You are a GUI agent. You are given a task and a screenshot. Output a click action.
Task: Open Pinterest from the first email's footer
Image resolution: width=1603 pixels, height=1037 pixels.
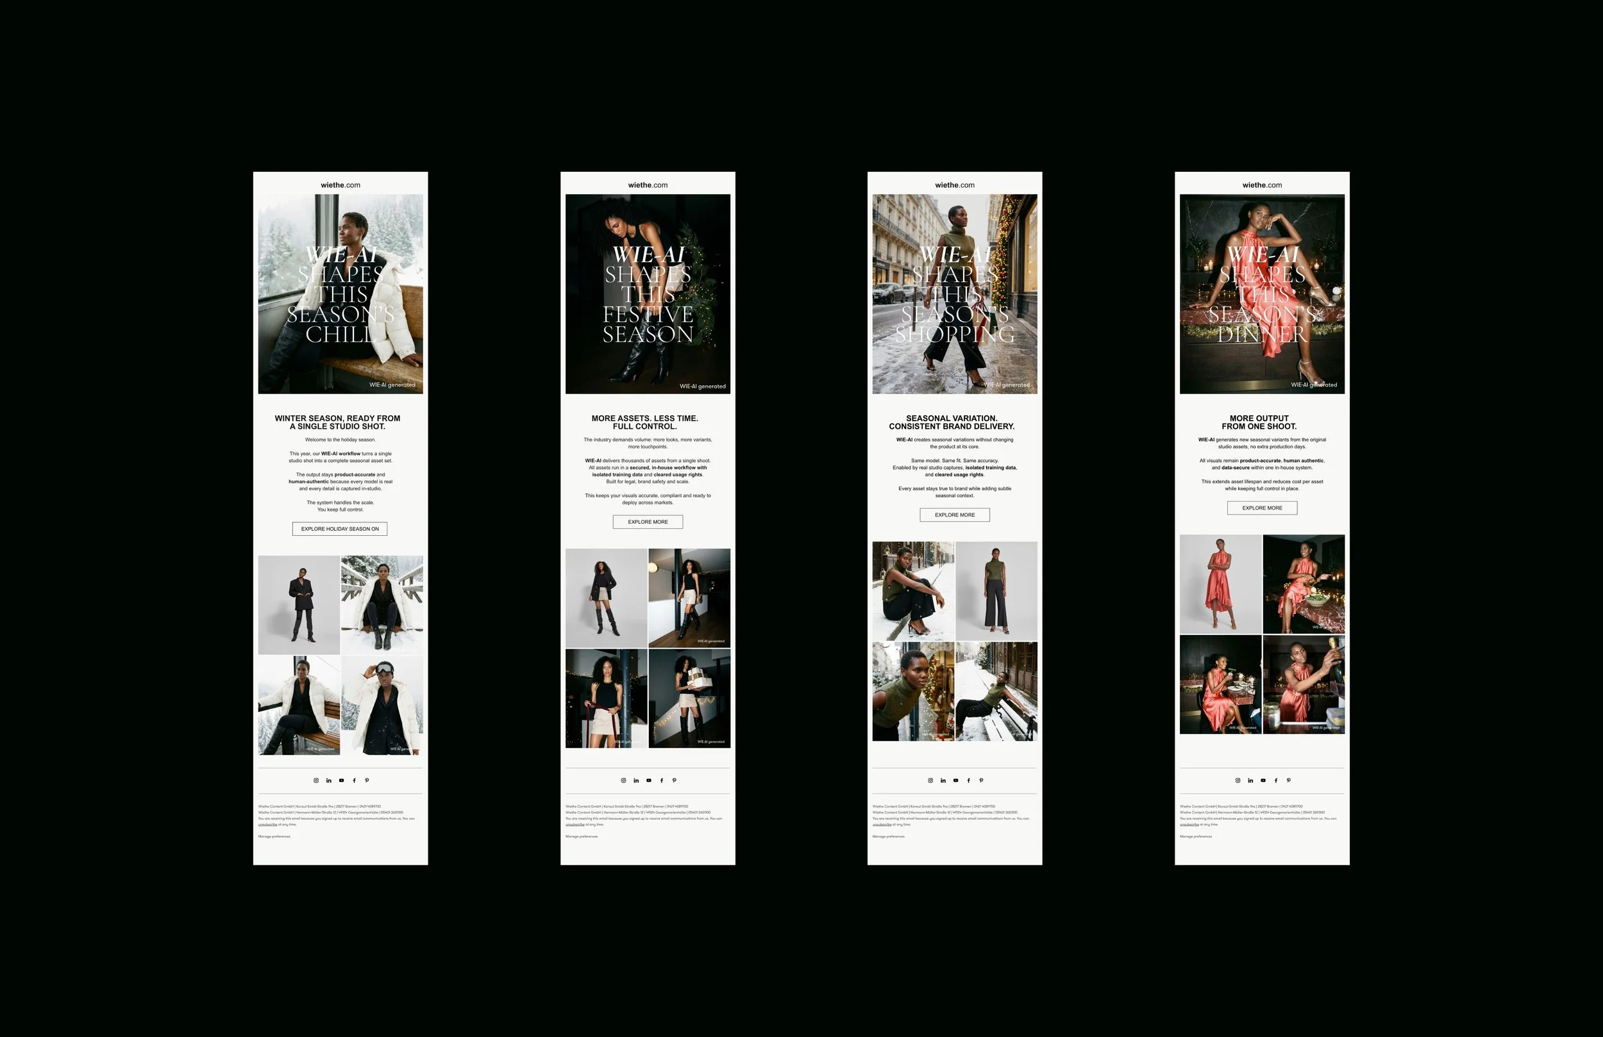(367, 781)
